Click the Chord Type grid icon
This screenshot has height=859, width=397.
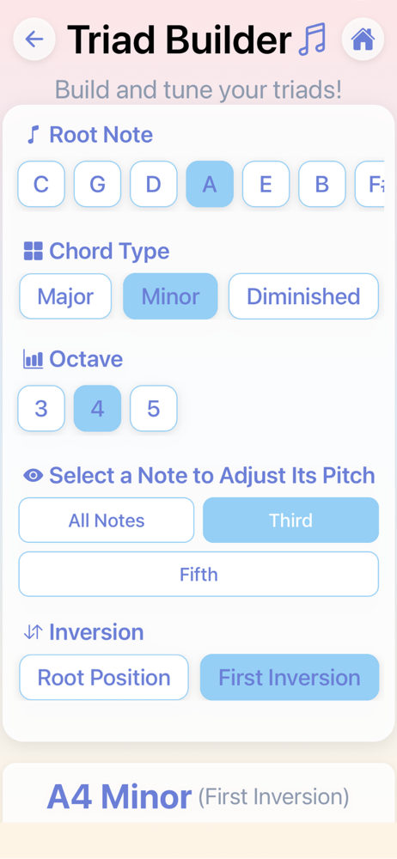click(33, 252)
